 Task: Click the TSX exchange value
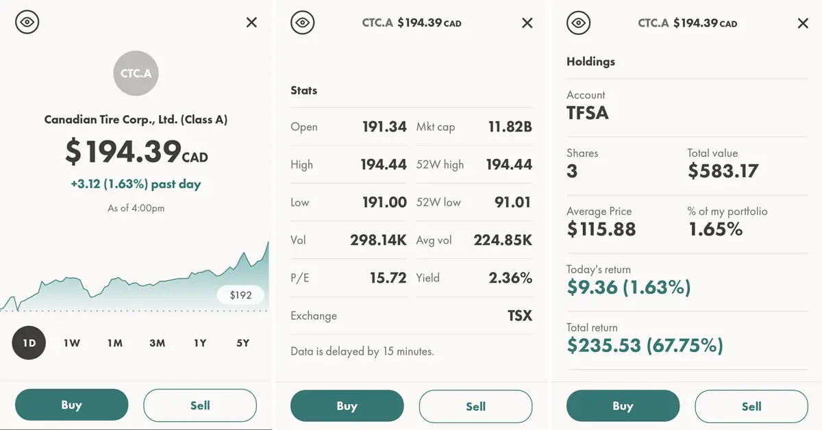[x=520, y=316]
